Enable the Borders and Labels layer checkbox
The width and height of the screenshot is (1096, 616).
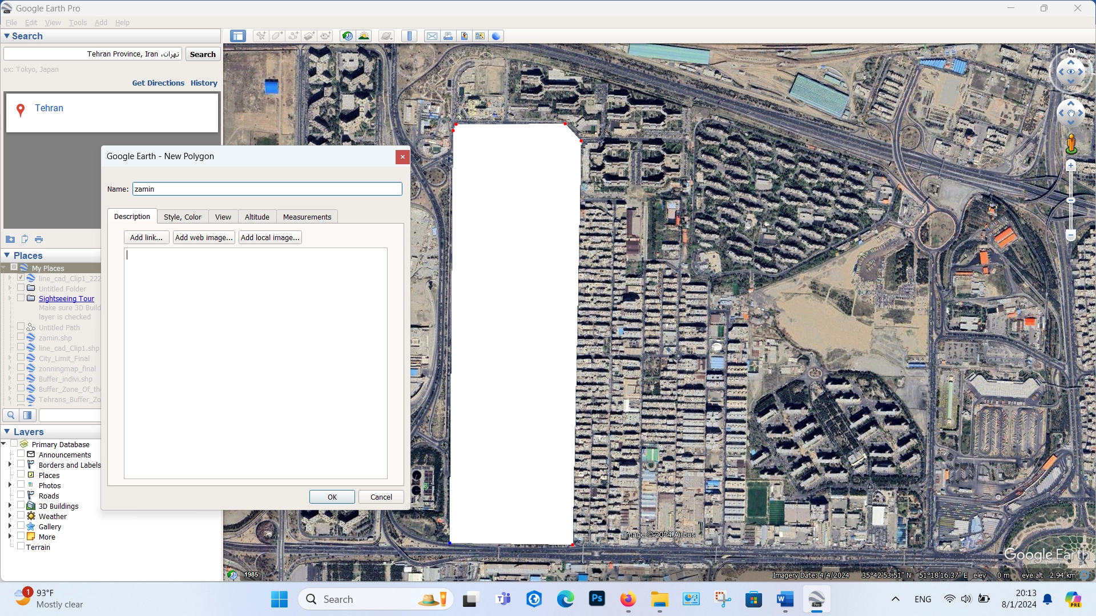tap(21, 464)
